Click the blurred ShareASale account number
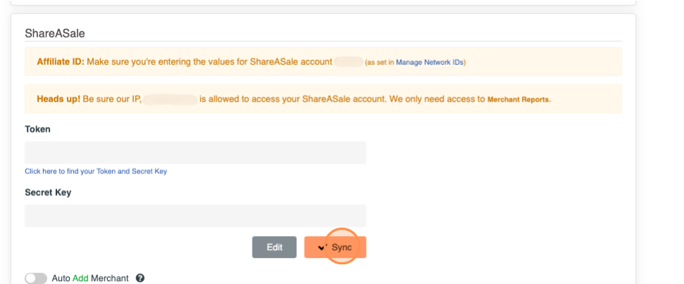 click(348, 62)
